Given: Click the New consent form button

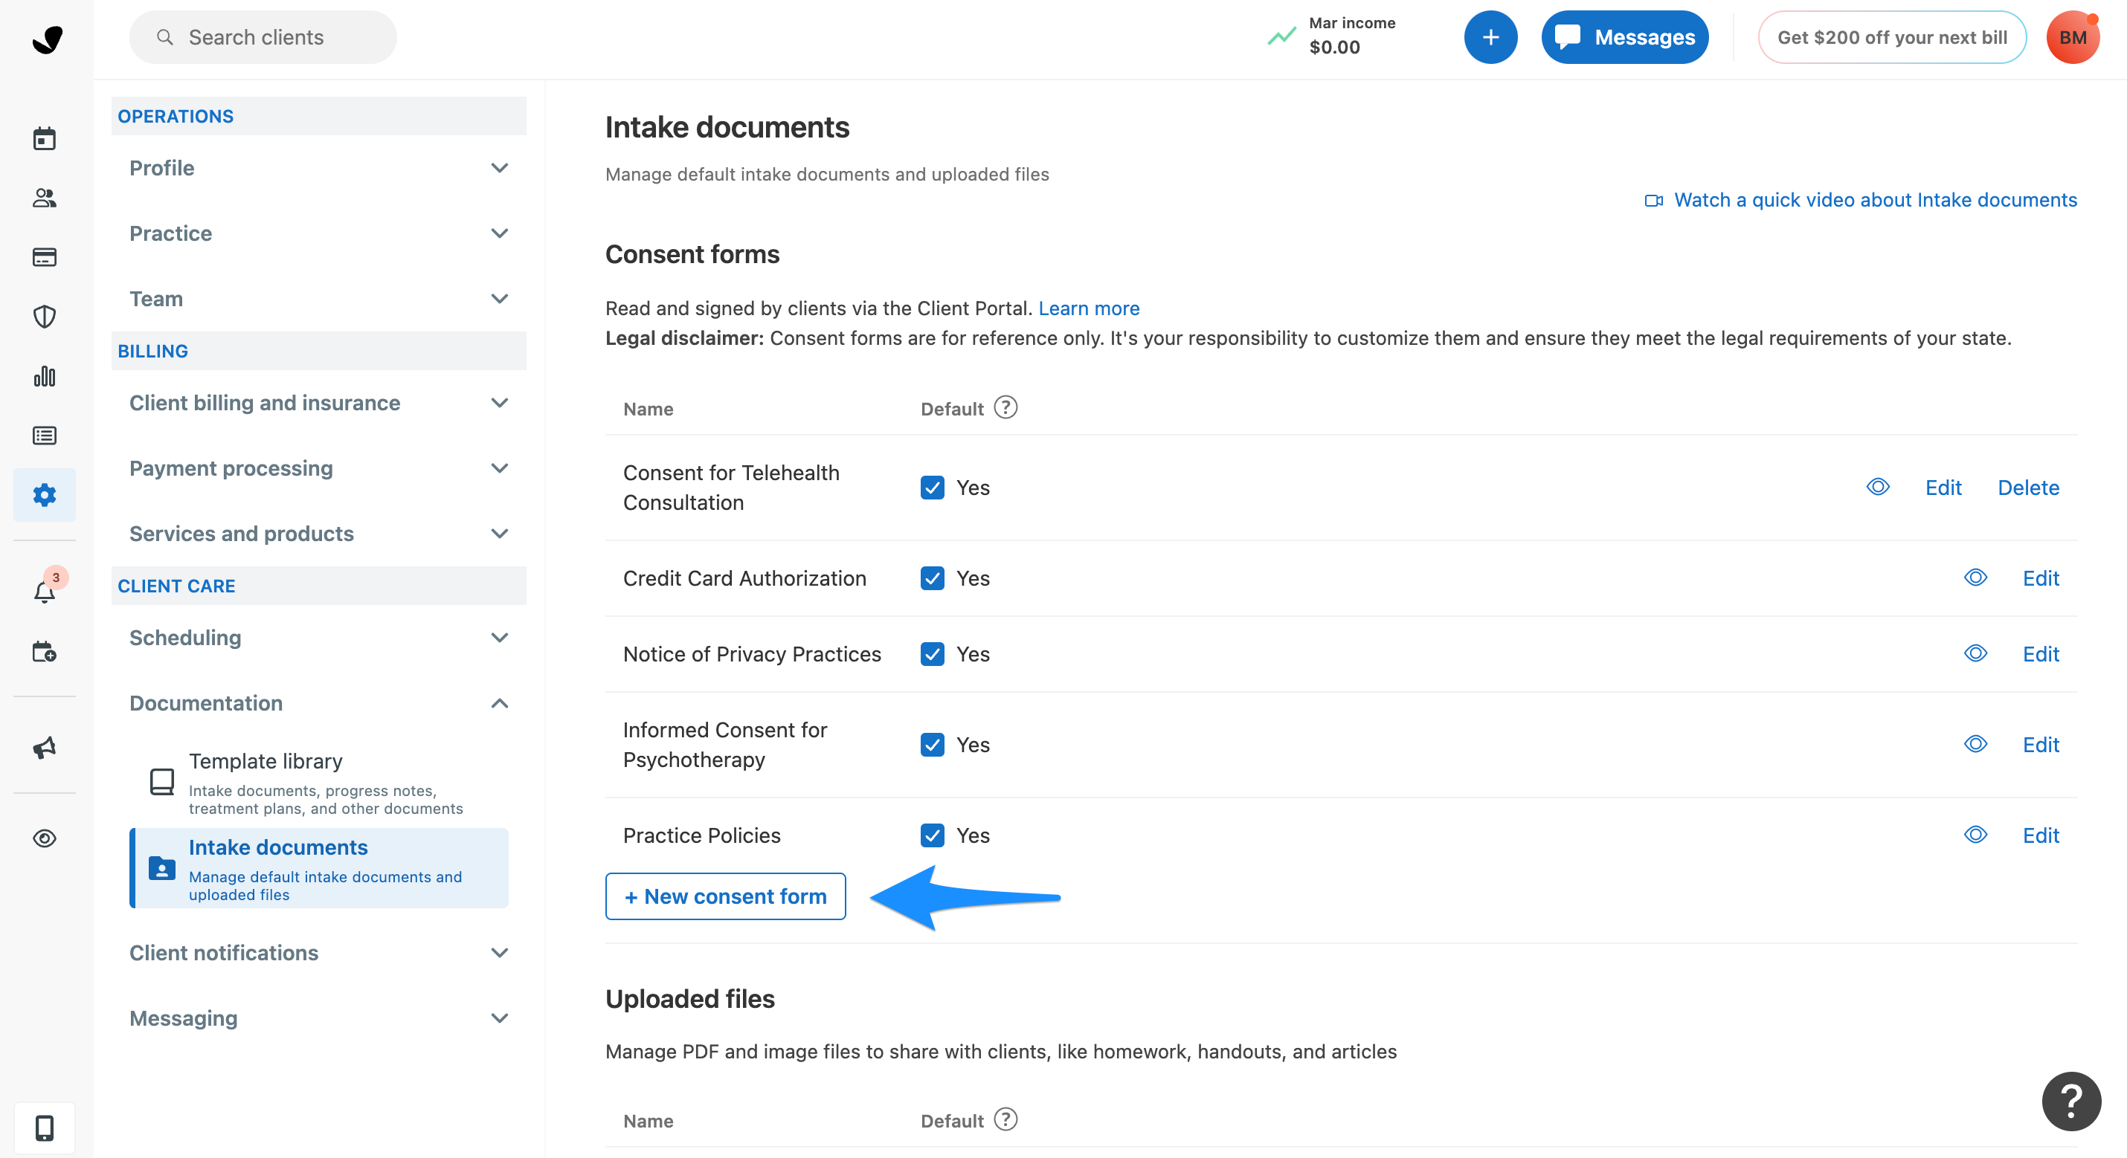Looking at the screenshot, I should click(x=725, y=896).
